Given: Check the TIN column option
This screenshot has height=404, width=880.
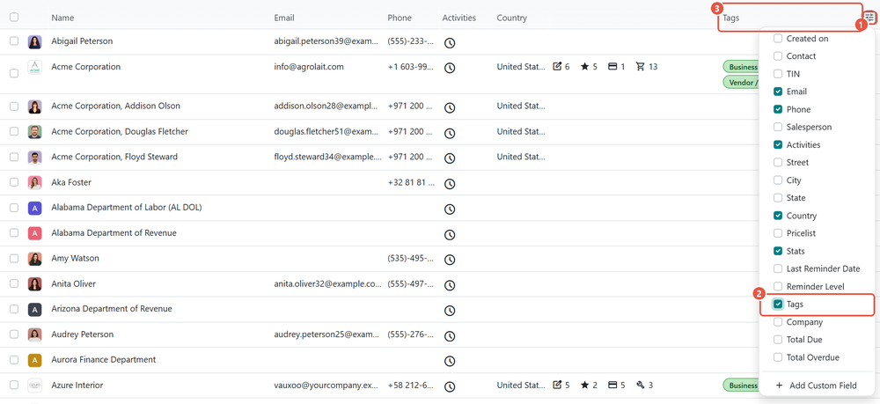Looking at the screenshot, I should (778, 74).
